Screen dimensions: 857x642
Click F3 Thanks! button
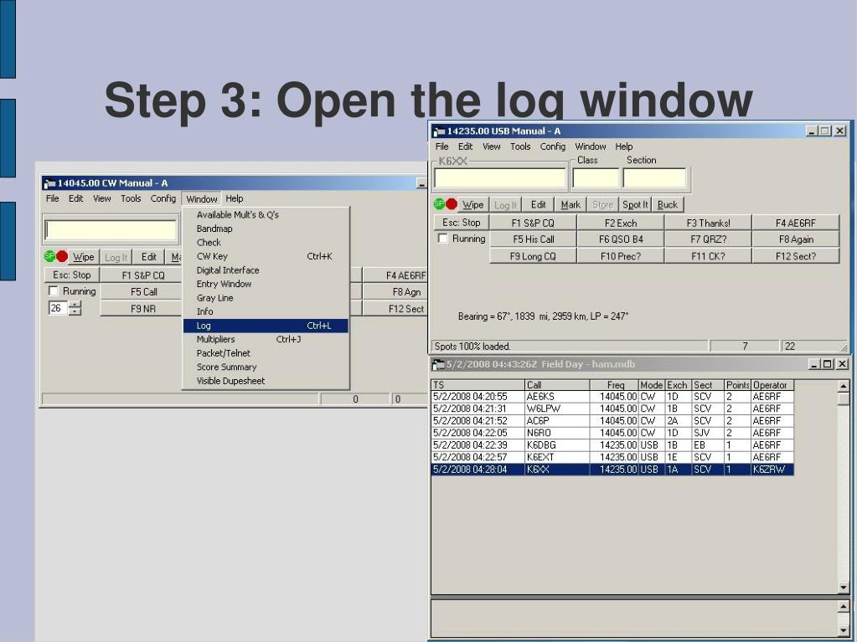pos(708,223)
